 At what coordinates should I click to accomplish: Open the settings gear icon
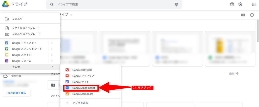tap(240, 5)
